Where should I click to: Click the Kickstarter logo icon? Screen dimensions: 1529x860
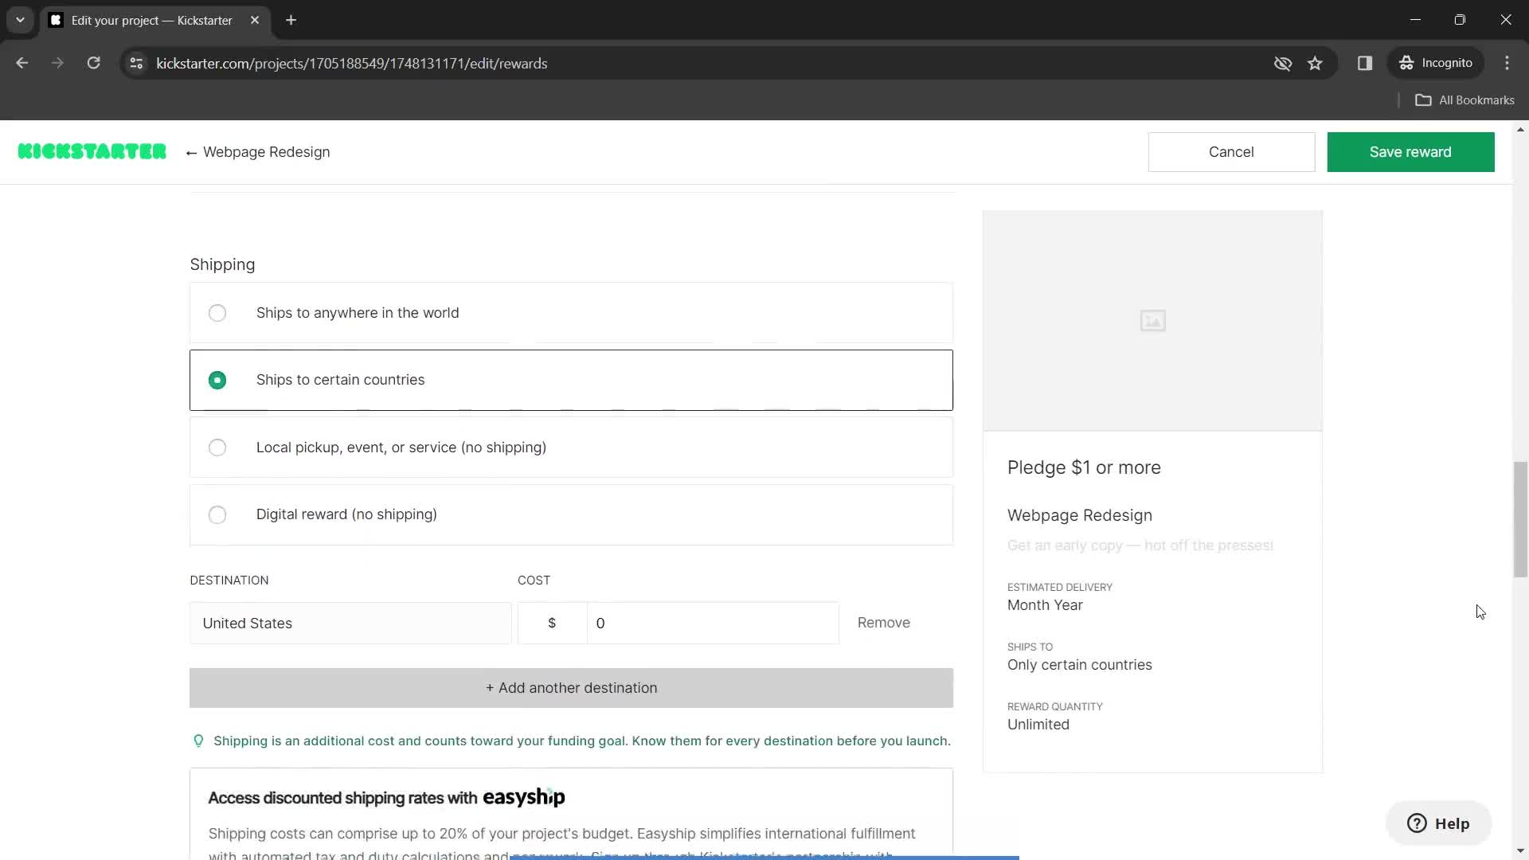pyautogui.click(x=92, y=151)
